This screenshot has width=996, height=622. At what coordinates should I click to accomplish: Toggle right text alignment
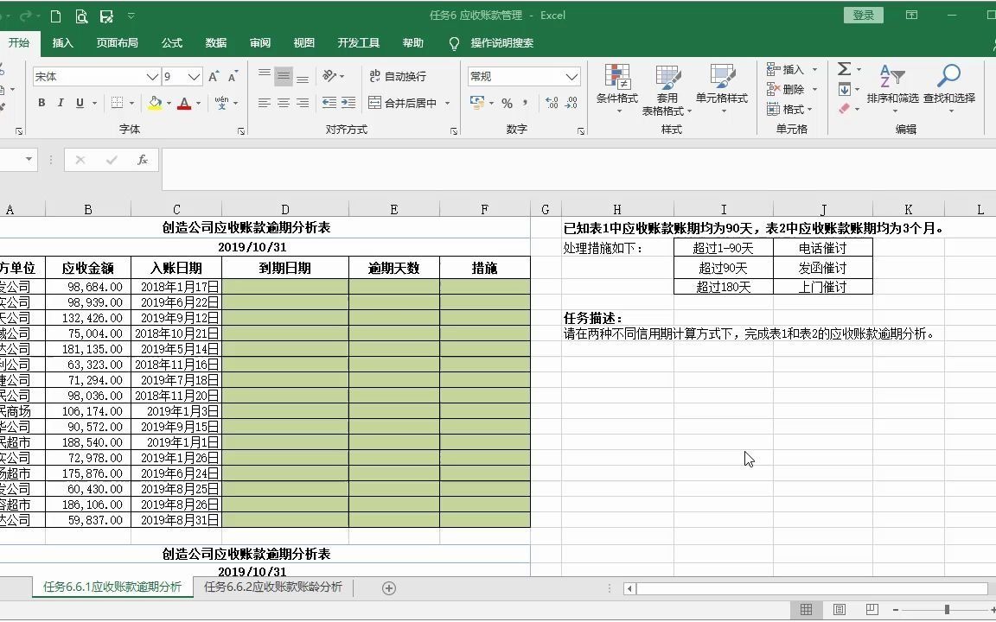[303, 103]
